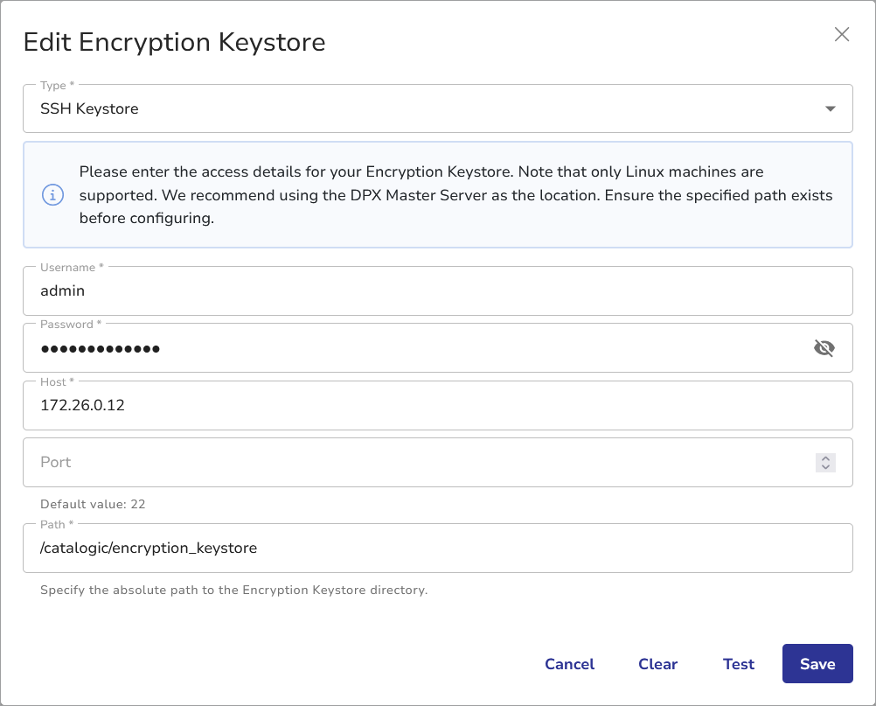Clear the form with Clear button

657,664
